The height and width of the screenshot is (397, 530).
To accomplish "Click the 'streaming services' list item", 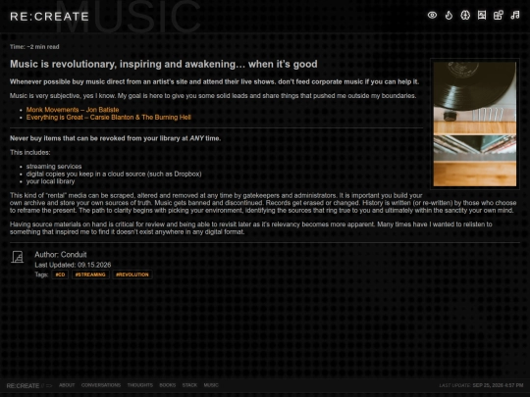I will click(x=54, y=166).
